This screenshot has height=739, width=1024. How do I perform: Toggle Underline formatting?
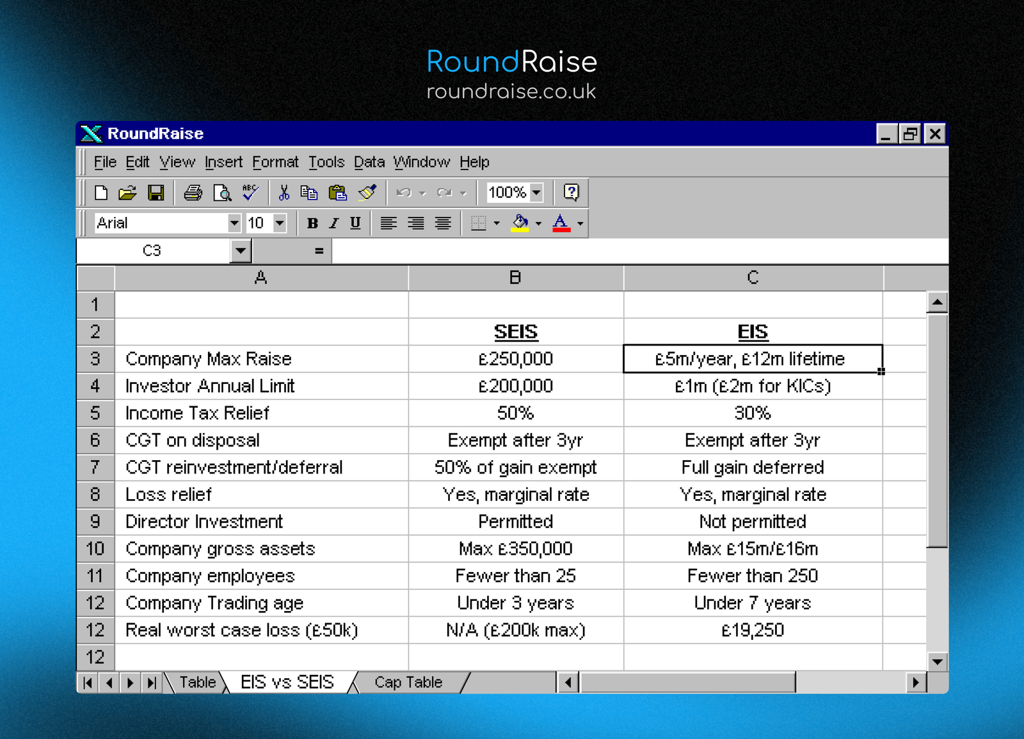coord(356,223)
